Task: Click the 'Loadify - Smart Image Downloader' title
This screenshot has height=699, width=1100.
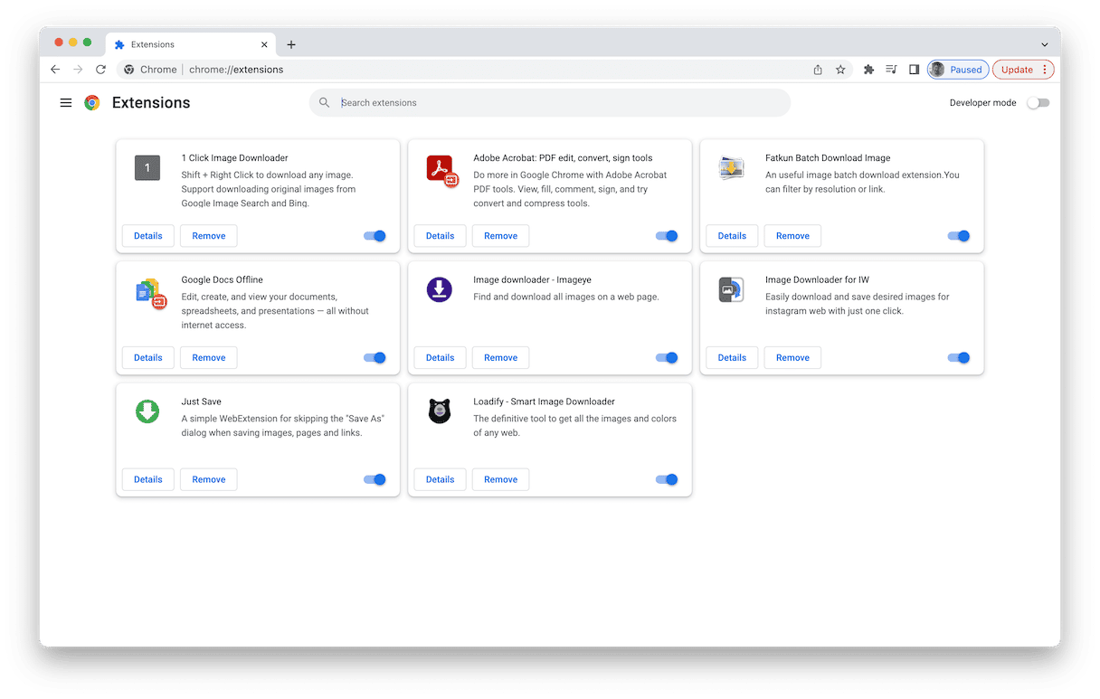Action: 544,401
